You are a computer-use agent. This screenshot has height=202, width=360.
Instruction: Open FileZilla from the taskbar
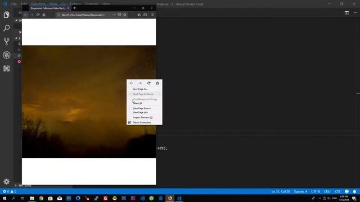tap(105, 198)
